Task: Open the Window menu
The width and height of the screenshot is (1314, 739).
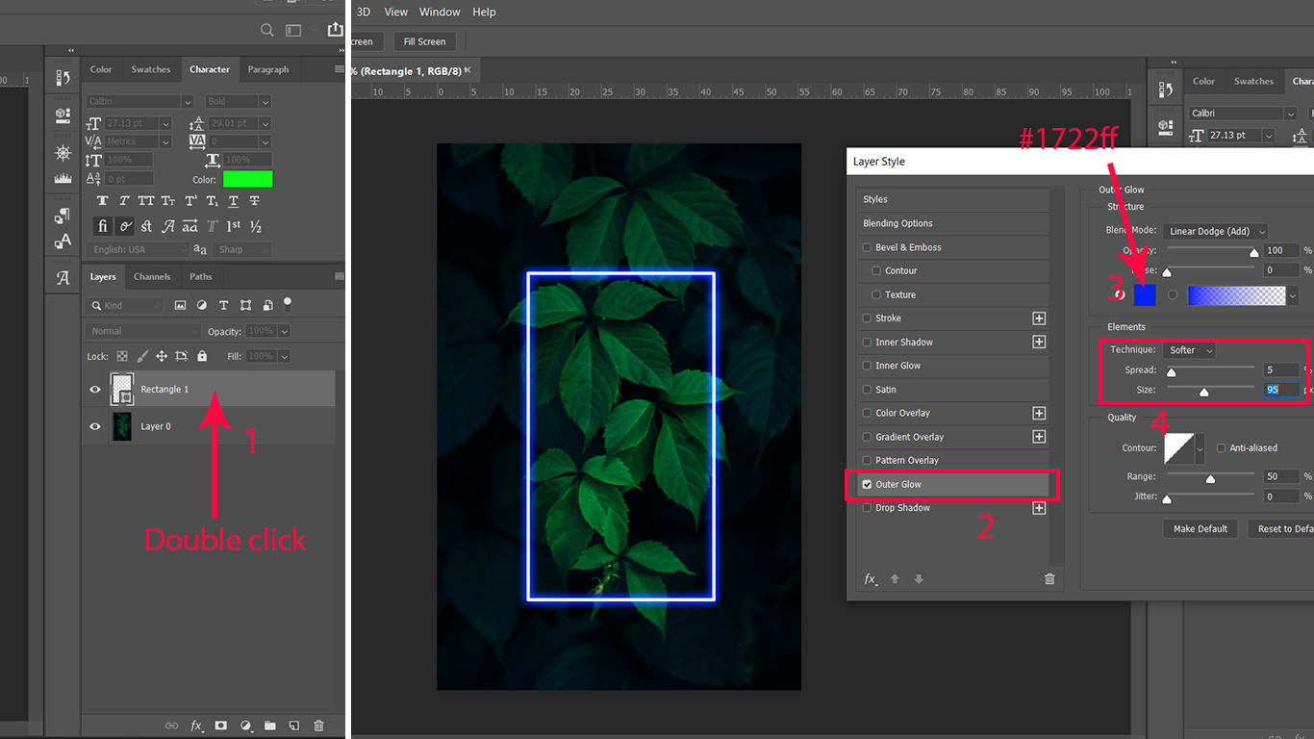Action: (x=440, y=12)
